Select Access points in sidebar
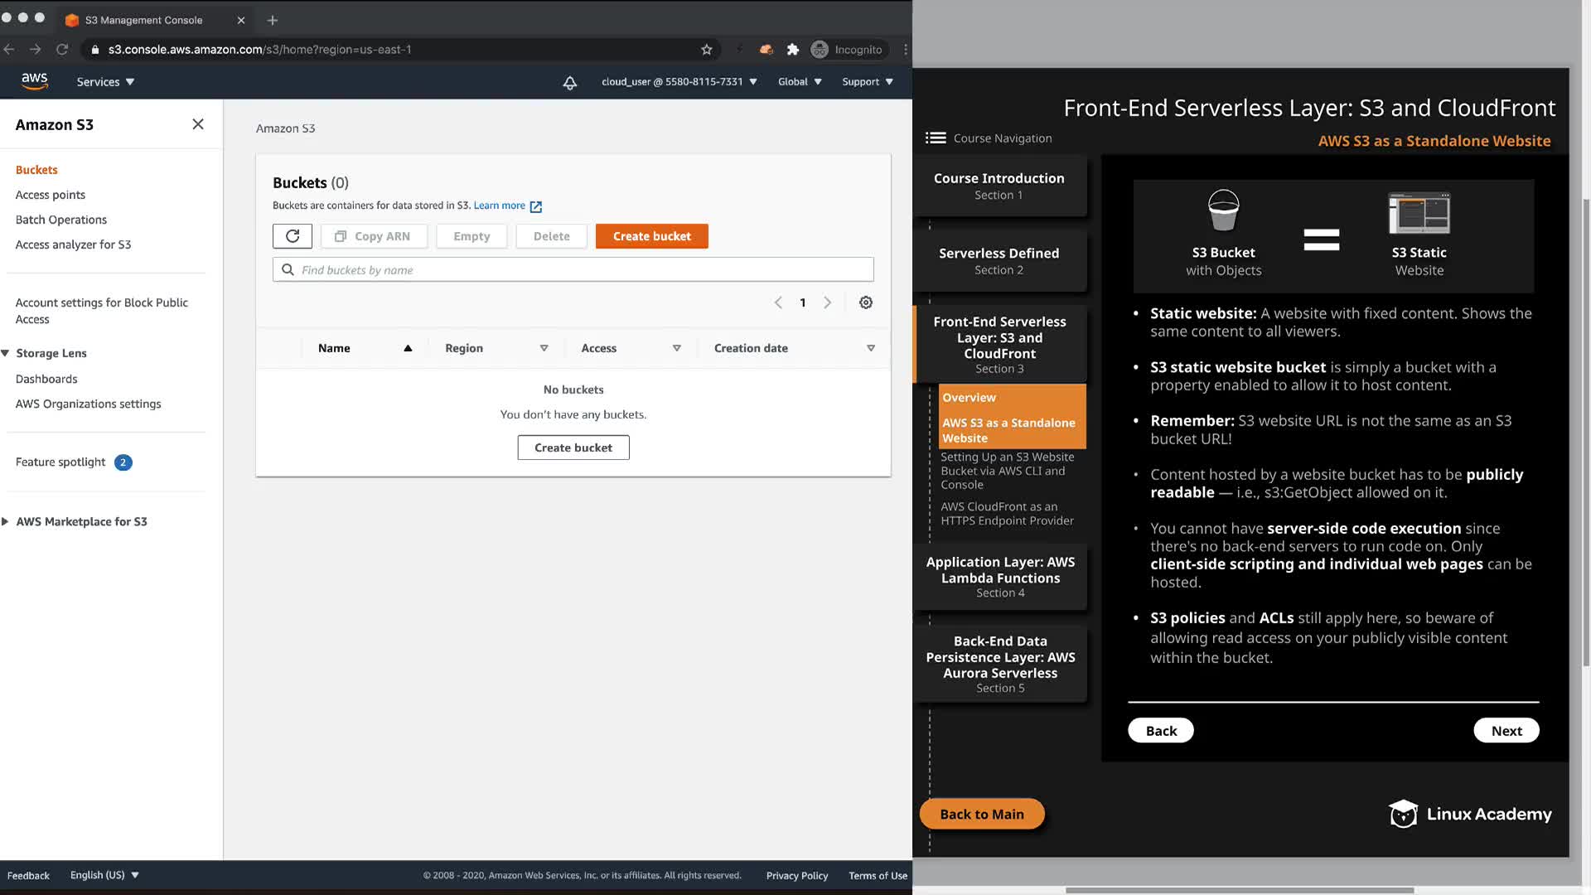 (x=51, y=195)
